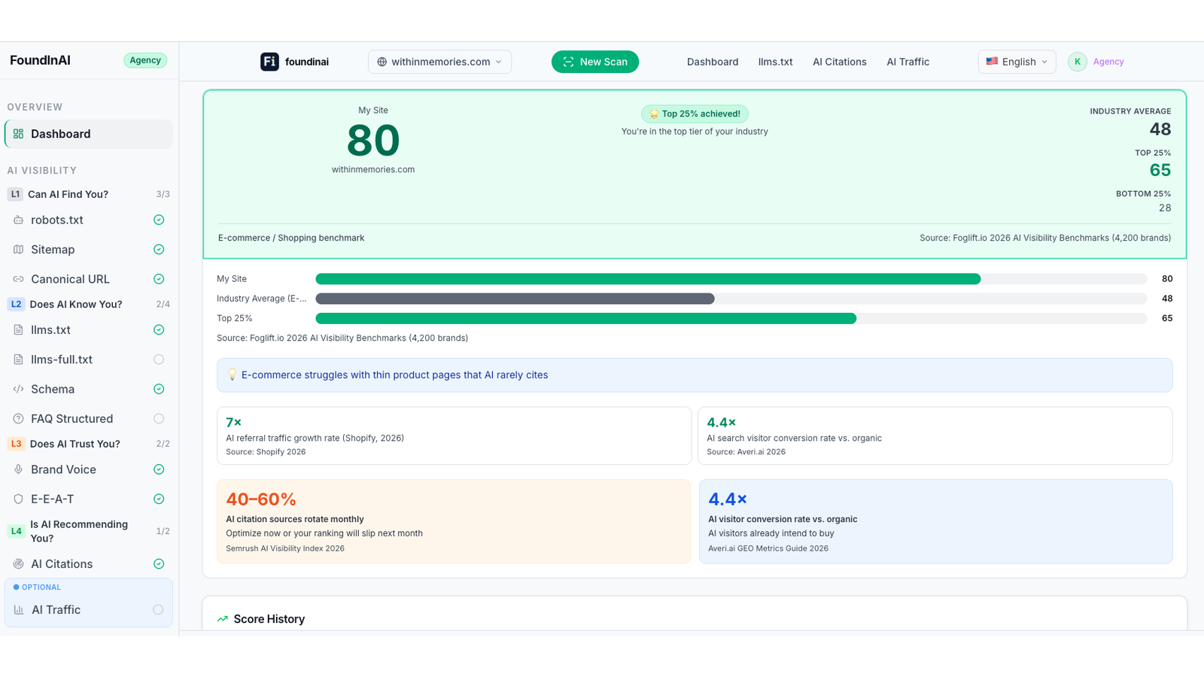Select the robots.txt robot icon
The image size is (1204, 677).
[18, 220]
